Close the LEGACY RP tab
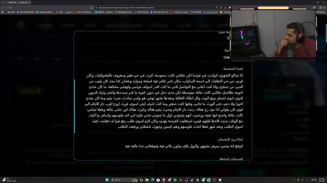 (x=29, y=3)
